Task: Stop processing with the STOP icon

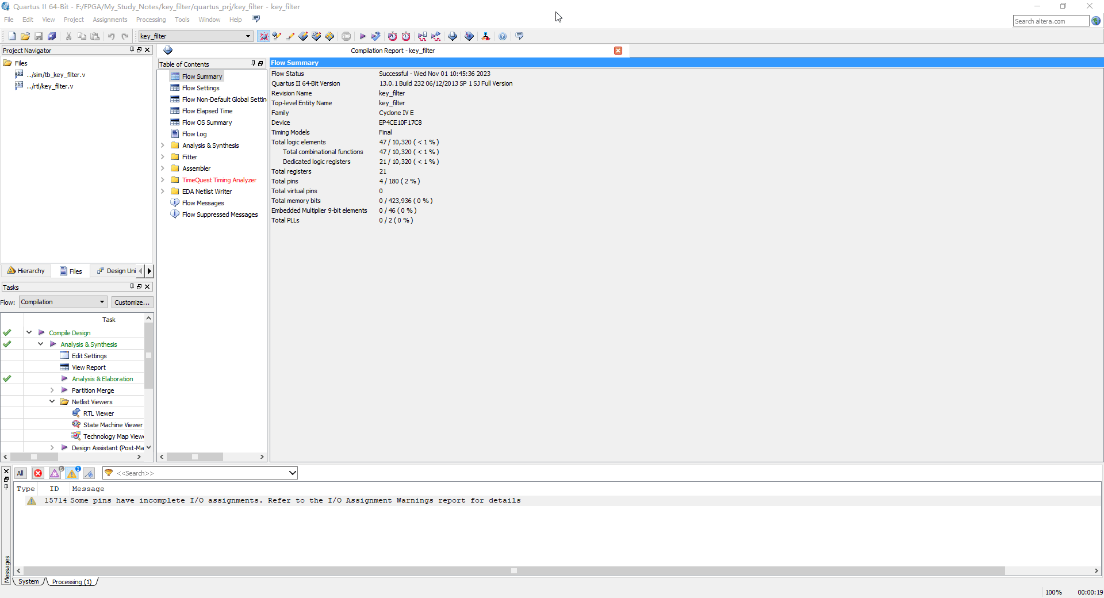Action: pos(346,36)
